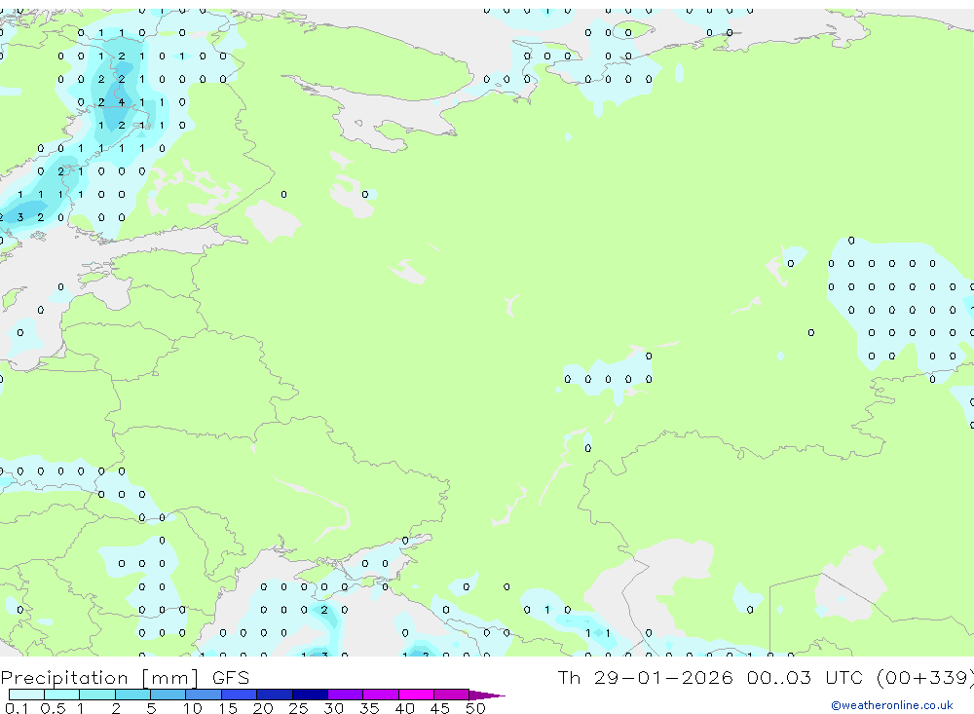Click the above-50 mm arrow tip of legend
Viewport: 974px width, 714px height.
(487, 695)
